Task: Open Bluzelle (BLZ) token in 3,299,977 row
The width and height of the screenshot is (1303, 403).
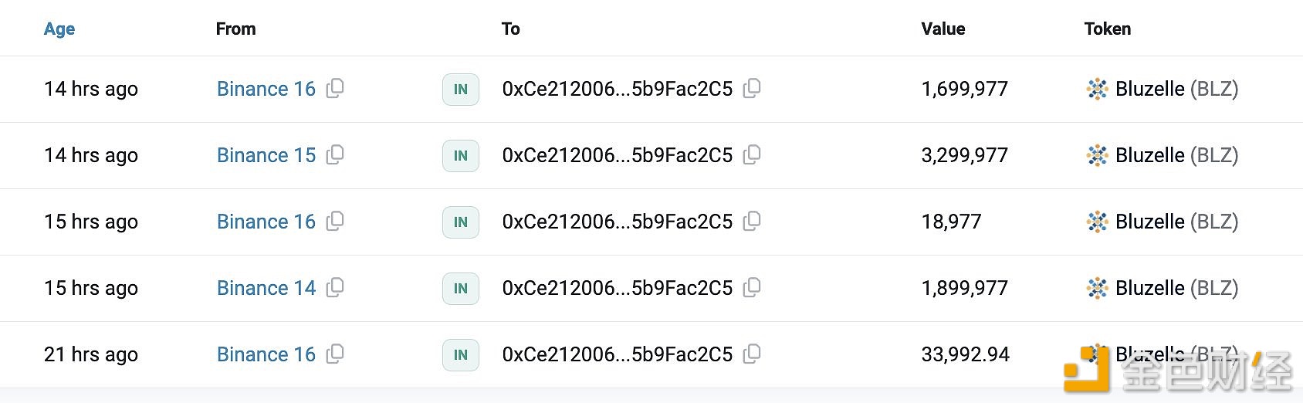Action: click(x=1176, y=155)
